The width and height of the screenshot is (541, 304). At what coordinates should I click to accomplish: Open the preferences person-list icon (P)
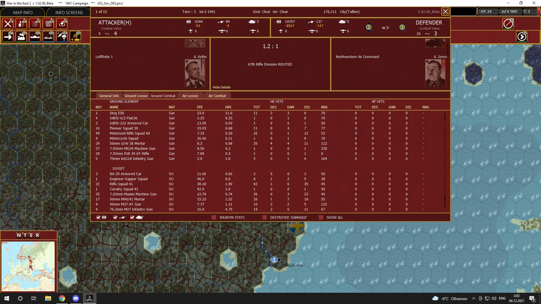(21, 24)
